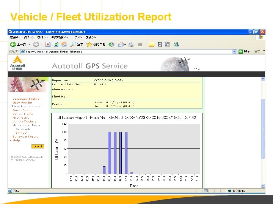
Task: Click the Messenger people toolbar icon
Action: [176, 45]
